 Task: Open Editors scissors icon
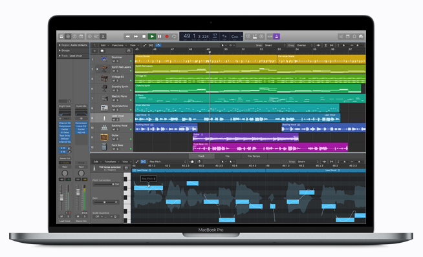coord(103,36)
